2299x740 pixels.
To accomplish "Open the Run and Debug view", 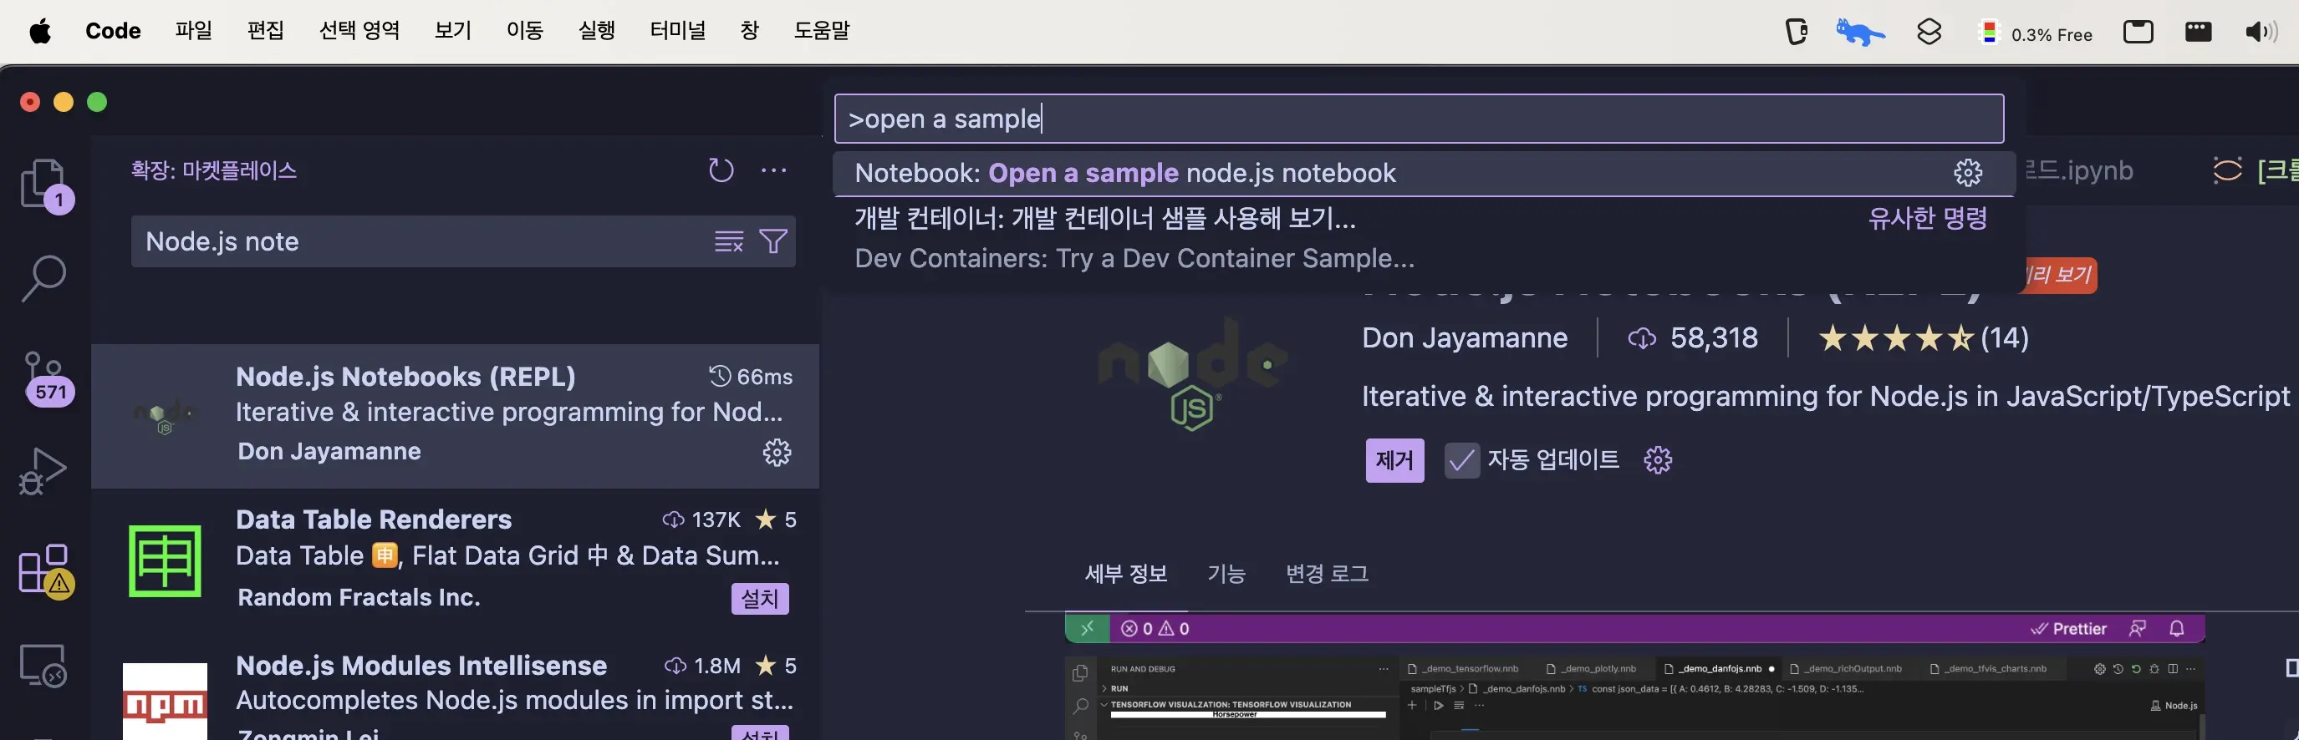I will [43, 471].
